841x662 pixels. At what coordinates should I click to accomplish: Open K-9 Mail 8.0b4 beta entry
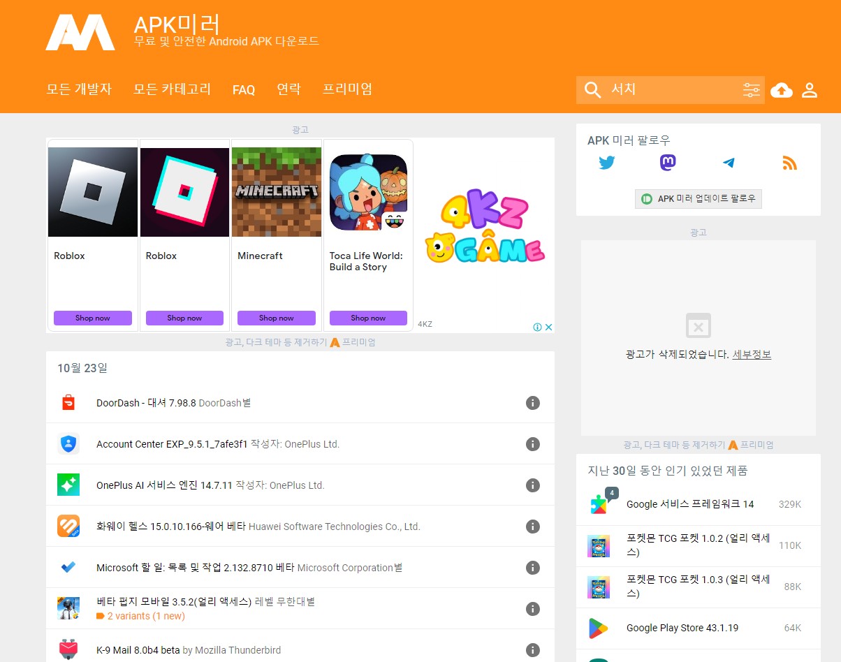[x=138, y=650]
